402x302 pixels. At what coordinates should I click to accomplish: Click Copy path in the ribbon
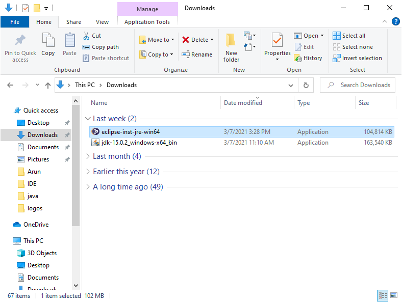tap(100, 47)
